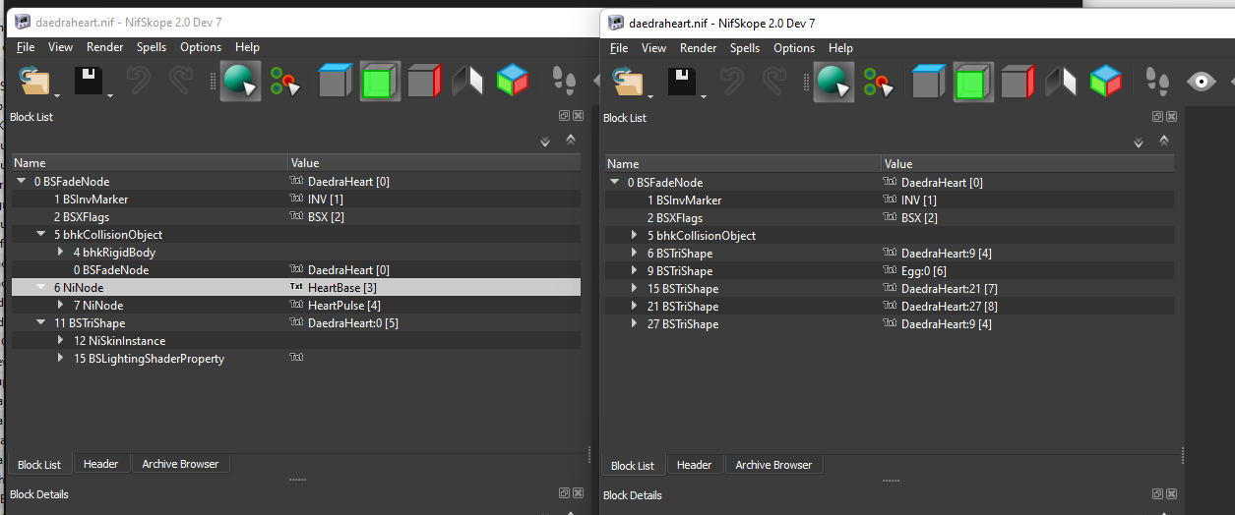
Task: Click the side view cube in left window
Action: 425,81
